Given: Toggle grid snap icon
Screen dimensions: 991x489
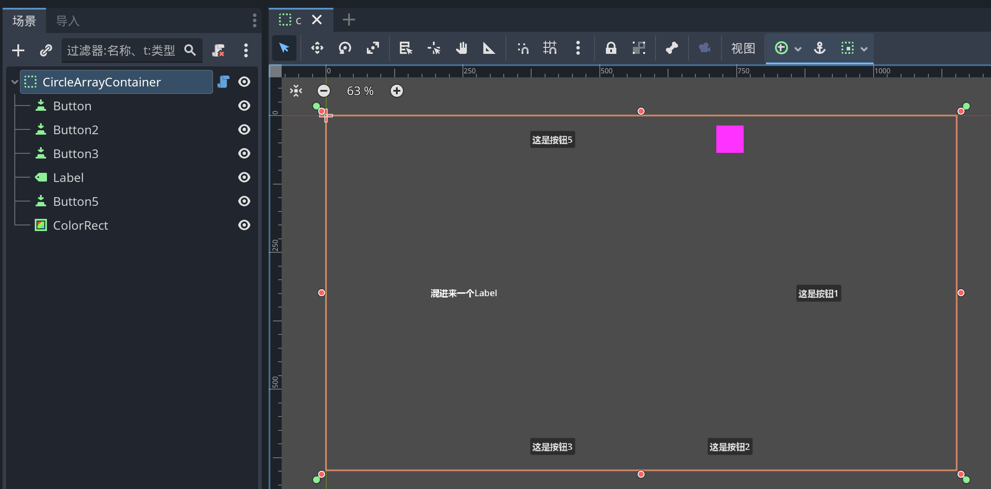Looking at the screenshot, I should click(550, 48).
